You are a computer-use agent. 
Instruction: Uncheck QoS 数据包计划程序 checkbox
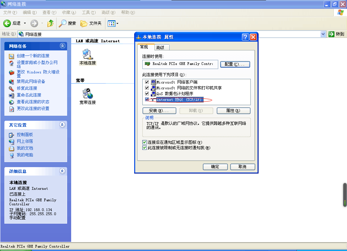click(147, 94)
